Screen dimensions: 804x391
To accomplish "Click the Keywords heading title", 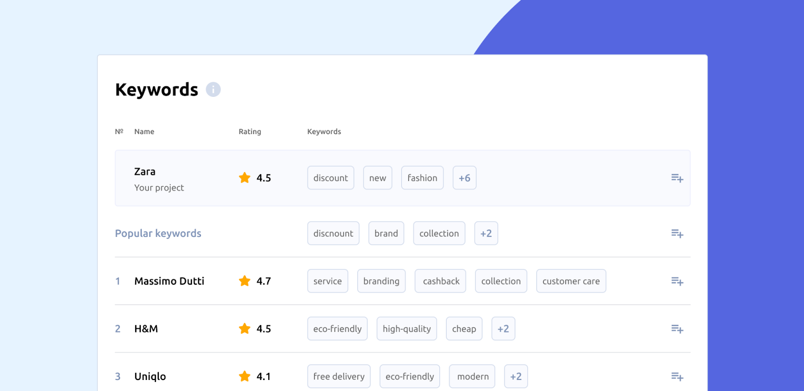I will [157, 89].
